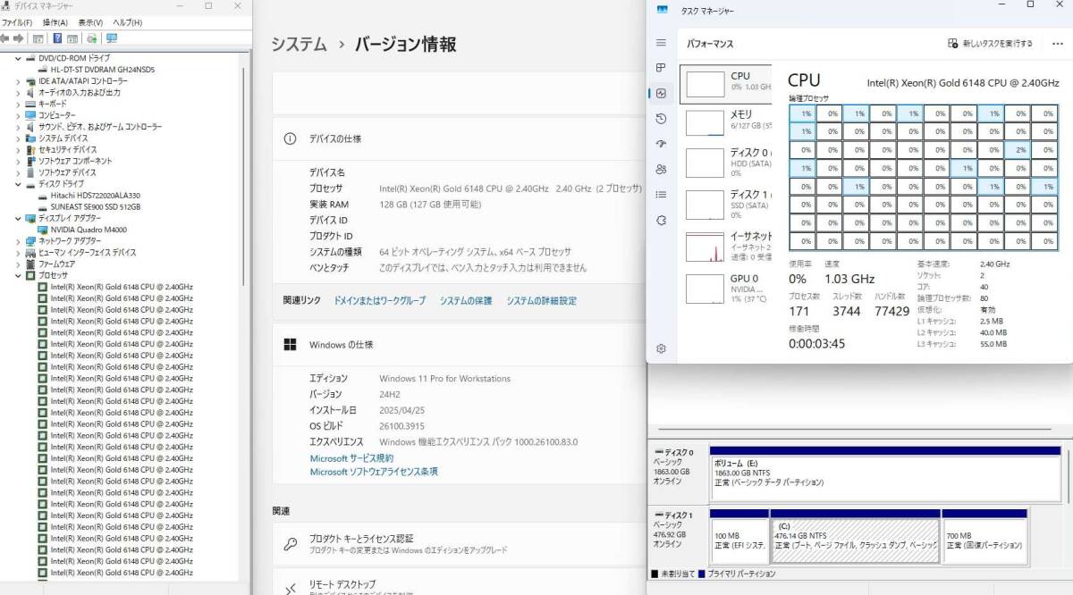Click the Forward arrow in Device Manager toolbar
1073x595 pixels.
(18, 38)
